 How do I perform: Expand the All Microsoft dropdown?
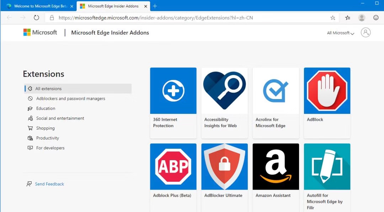point(340,33)
